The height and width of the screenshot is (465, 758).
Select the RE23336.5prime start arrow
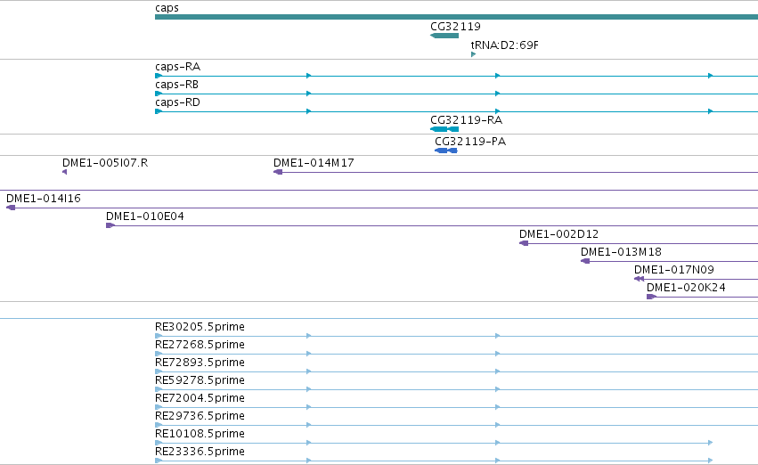click(159, 461)
